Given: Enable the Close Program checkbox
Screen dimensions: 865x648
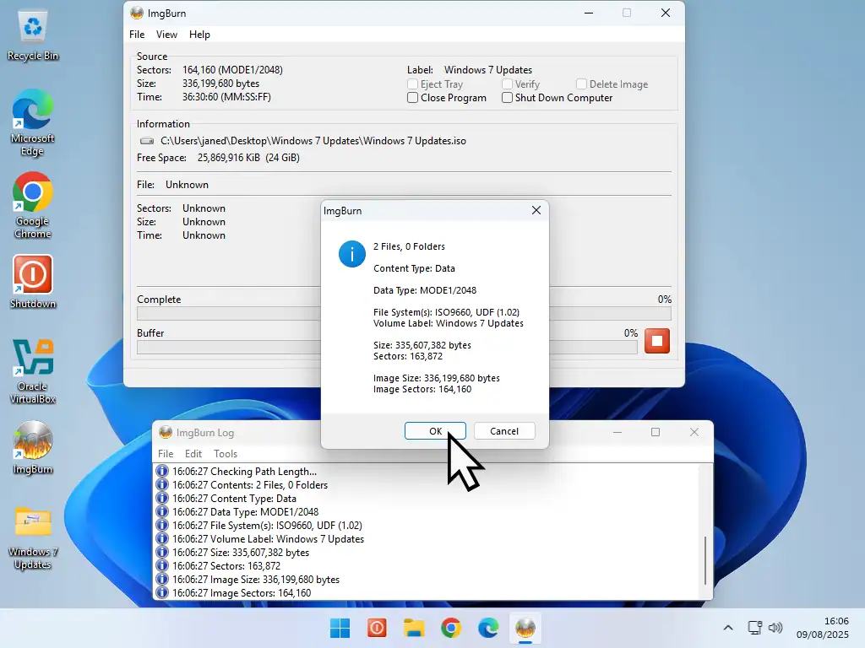Looking at the screenshot, I should pyautogui.click(x=413, y=98).
